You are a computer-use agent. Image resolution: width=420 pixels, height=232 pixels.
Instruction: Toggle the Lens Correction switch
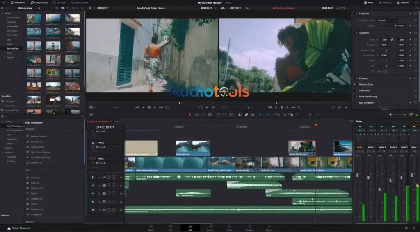coord(356,103)
